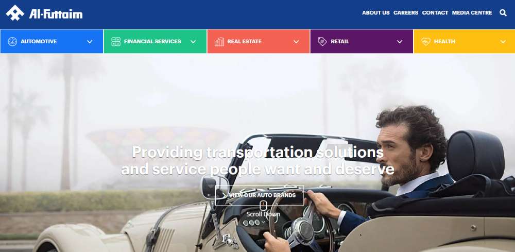Open the search magnifier icon
The image size is (515, 252).
pyautogui.click(x=503, y=13)
